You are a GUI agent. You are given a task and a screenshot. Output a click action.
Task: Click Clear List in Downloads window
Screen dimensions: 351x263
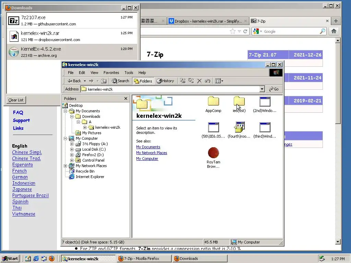pos(16,100)
